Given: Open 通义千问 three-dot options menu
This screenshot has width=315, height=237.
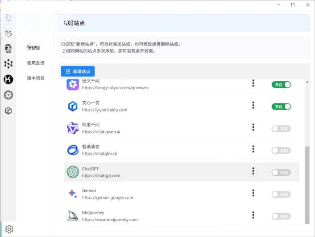Looking at the screenshot, I should pos(253,83).
